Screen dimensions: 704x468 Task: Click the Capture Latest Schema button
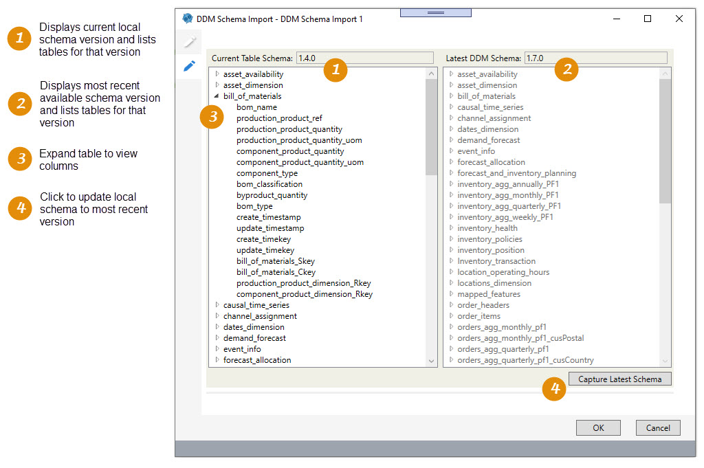click(x=619, y=379)
